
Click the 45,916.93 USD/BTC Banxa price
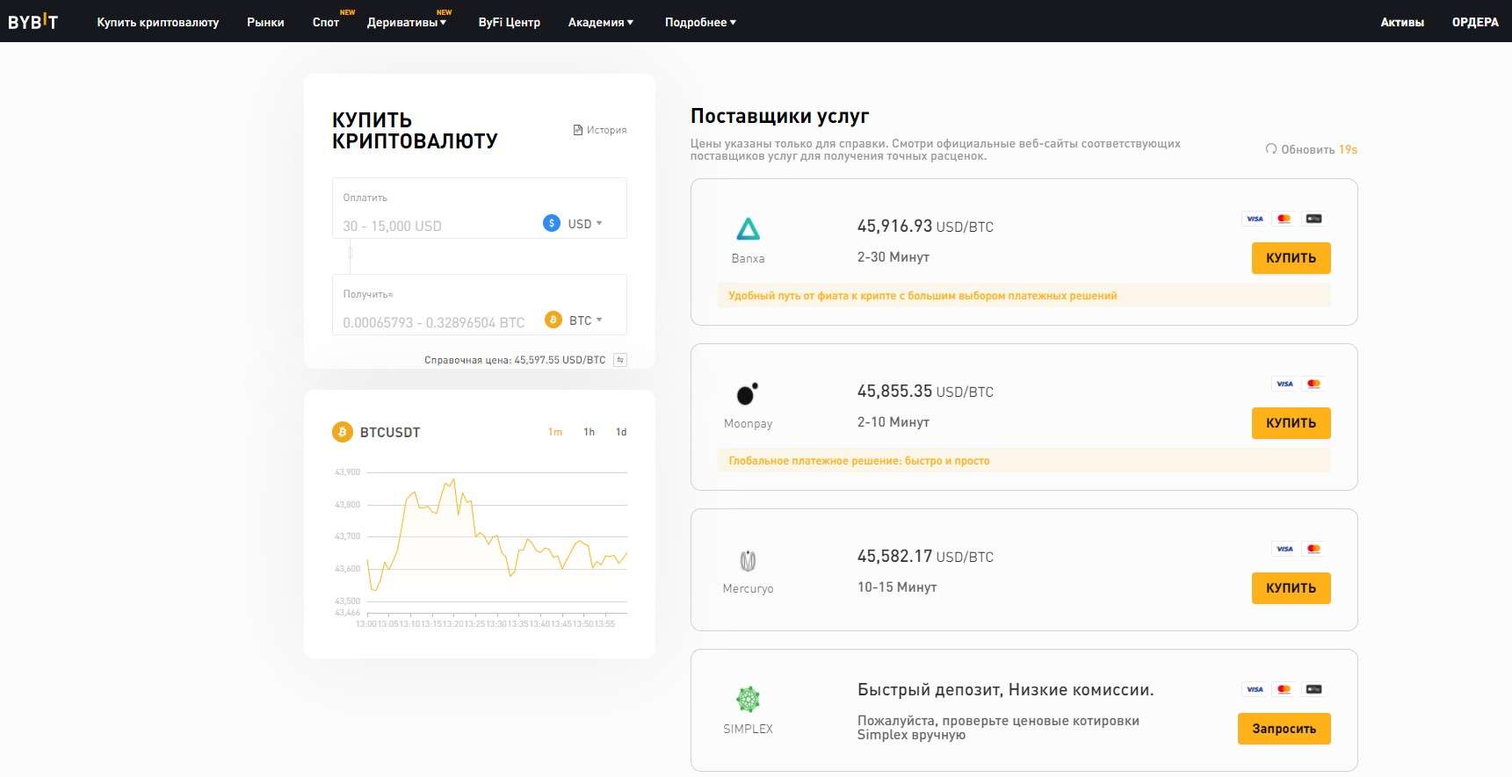pyautogui.click(x=925, y=226)
